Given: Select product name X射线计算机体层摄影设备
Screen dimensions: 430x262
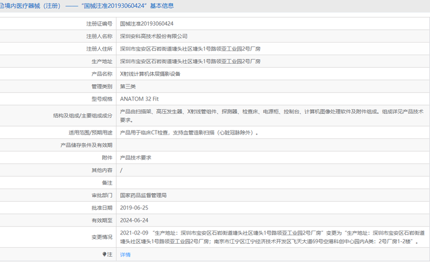Looking at the screenshot, I should click(x=150, y=74).
